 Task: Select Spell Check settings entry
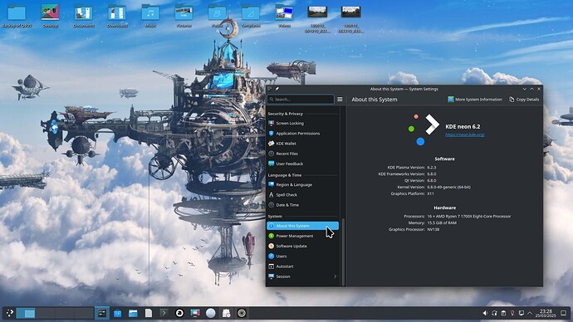pyautogui.click(x=302, y=195)
